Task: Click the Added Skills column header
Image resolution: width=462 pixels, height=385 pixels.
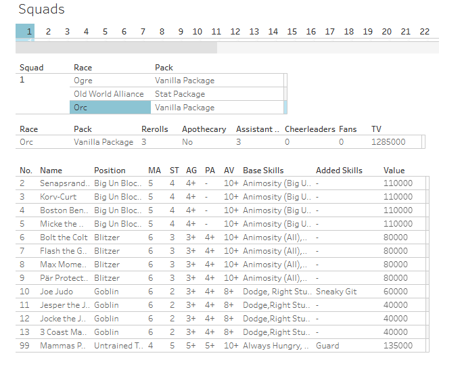Action: coord(339,171)
